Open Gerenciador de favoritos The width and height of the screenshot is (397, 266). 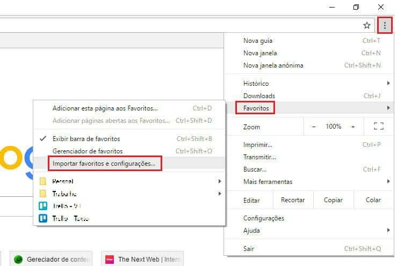click(88, 151)
